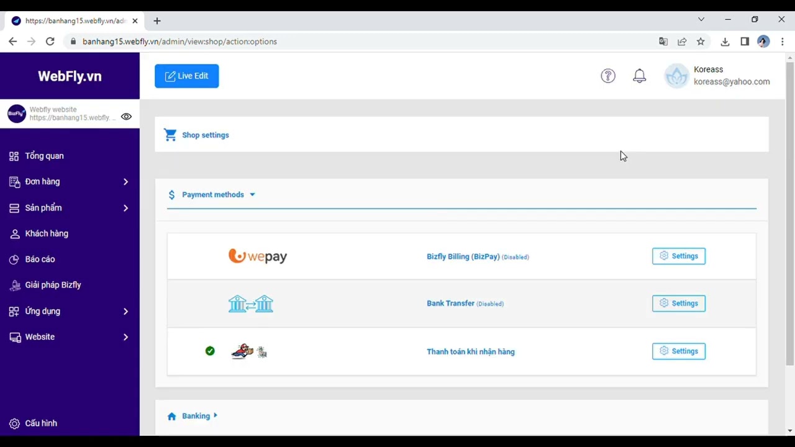Click the Bank Transfer bank icon
795x447 pixels.
[x=251, y=304]
